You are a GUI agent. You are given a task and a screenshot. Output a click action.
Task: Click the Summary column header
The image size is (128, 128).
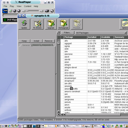121,37
